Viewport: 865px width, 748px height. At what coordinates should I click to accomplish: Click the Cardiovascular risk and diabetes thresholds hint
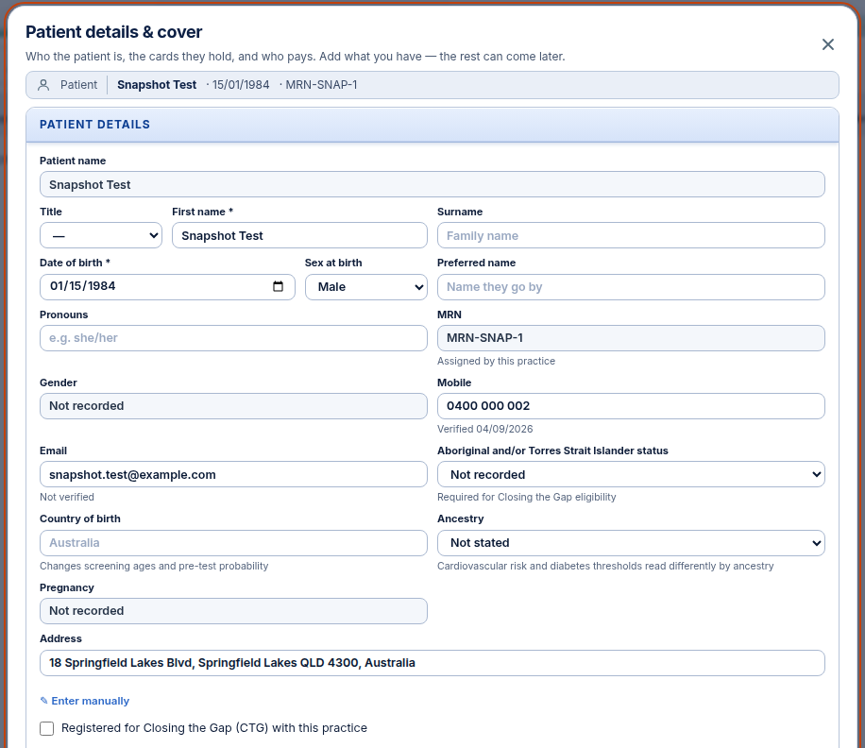click(605, 566)
